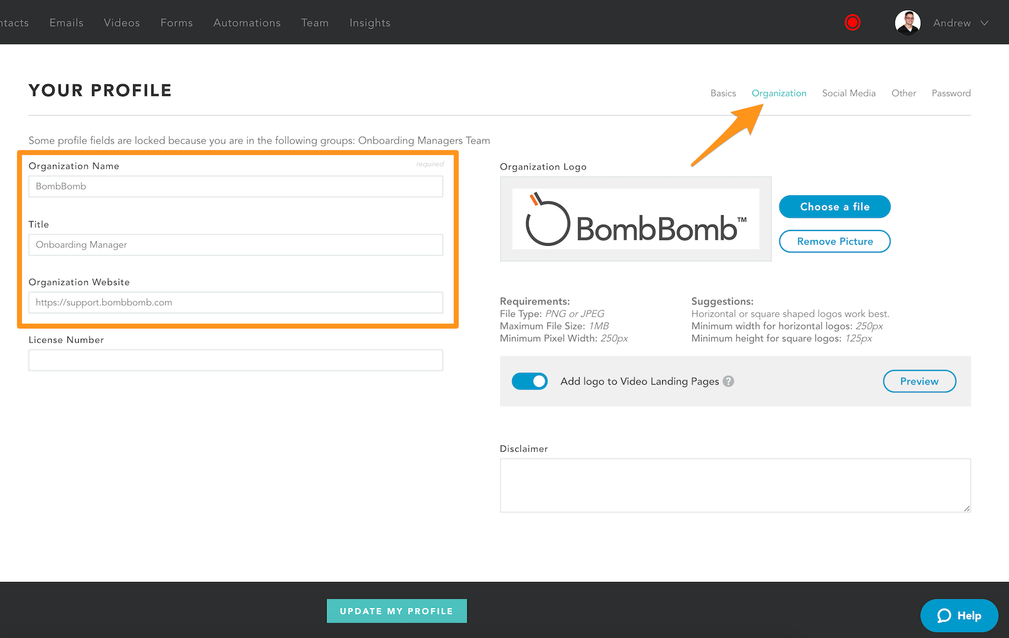Click the 'File Type: PNG or JPEG' text
This screenshot has height=638, width=1009.
(552, 314)
